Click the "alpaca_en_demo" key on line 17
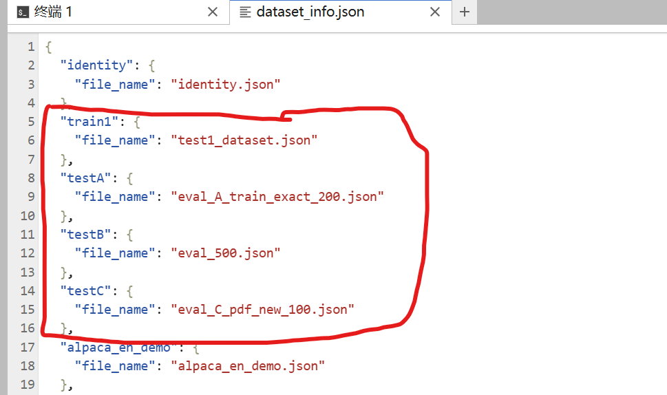The height and width of the screenshot is (395, 667). (x=119, y=348)
